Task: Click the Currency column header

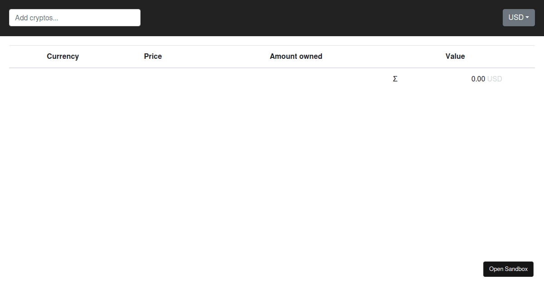Action: 63,56
